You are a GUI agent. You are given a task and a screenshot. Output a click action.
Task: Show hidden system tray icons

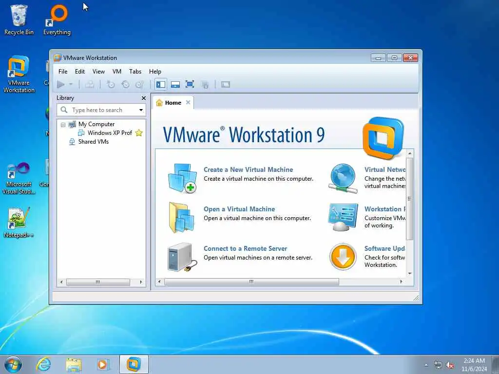tap(426, 365)
